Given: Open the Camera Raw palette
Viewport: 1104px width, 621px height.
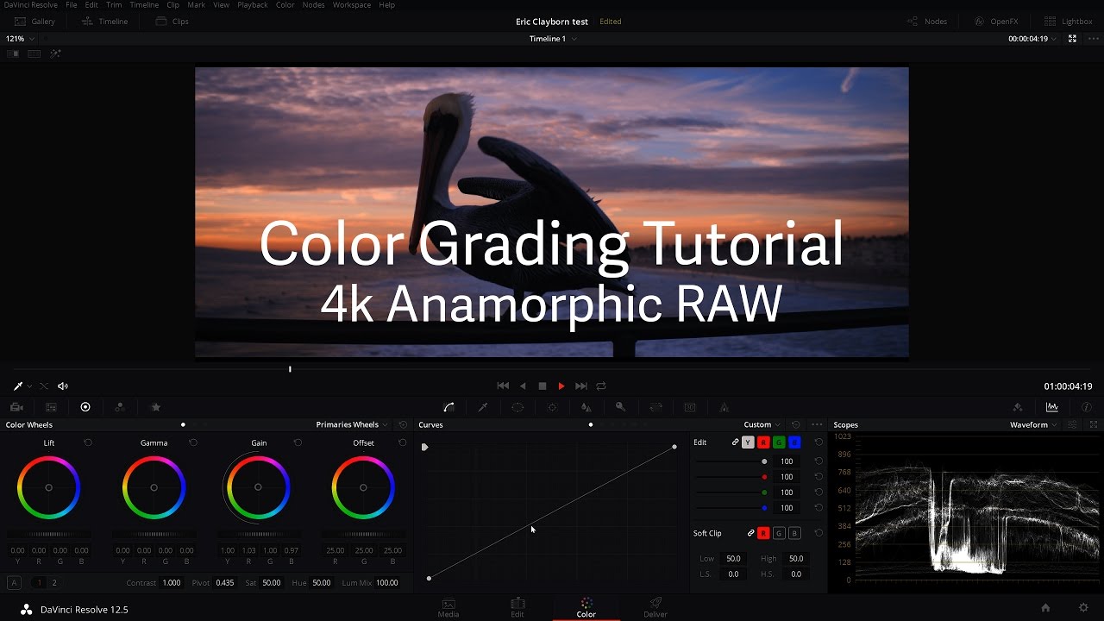Looking at the screenshot, I should point(16,407).
